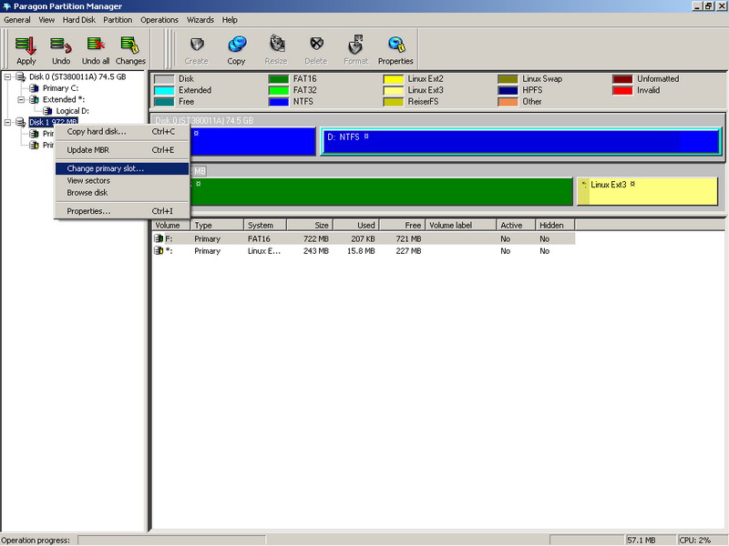Choose Copy hard disk from context menu

tap(122, 132)
